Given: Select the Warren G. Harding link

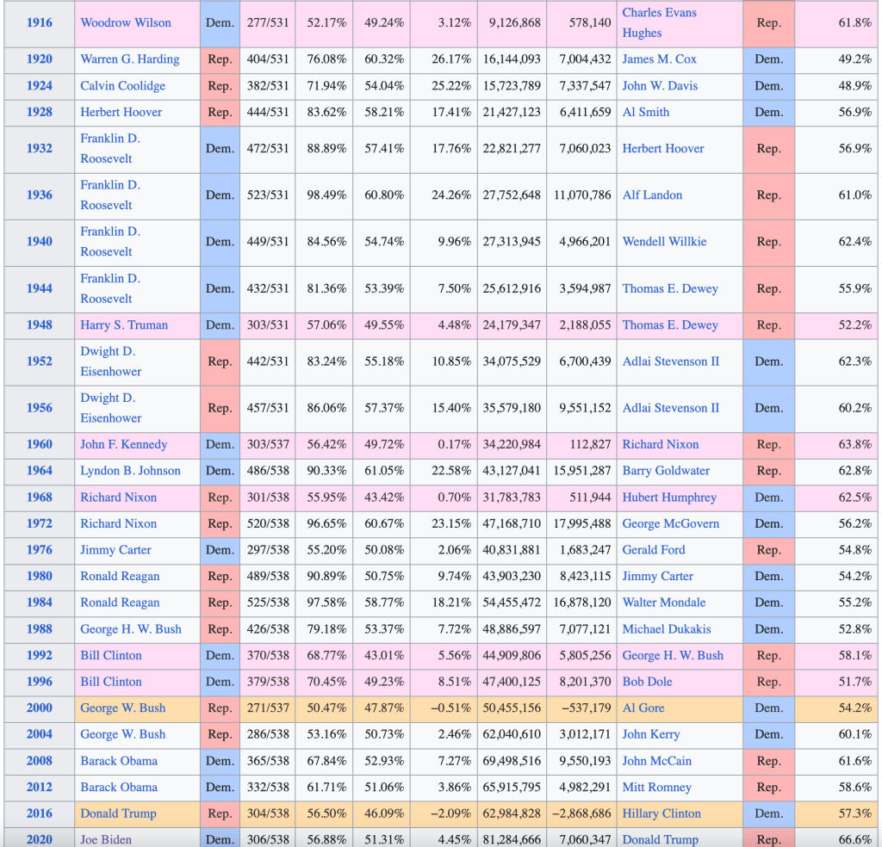Looking at the screenshot, I should coord(130,59).
